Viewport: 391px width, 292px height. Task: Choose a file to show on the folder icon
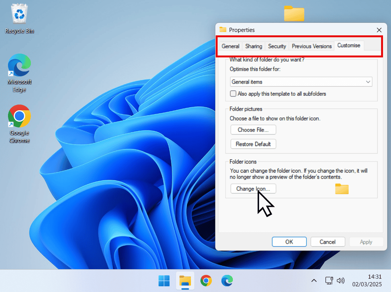pos(253,130)
